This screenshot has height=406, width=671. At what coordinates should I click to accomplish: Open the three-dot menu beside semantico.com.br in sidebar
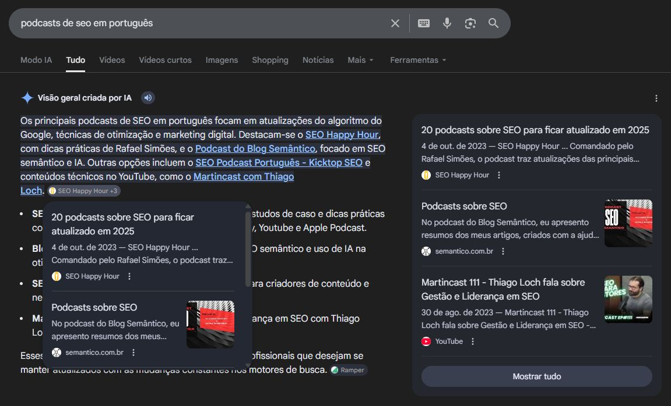pyautogui.click(x=503, y=251)
